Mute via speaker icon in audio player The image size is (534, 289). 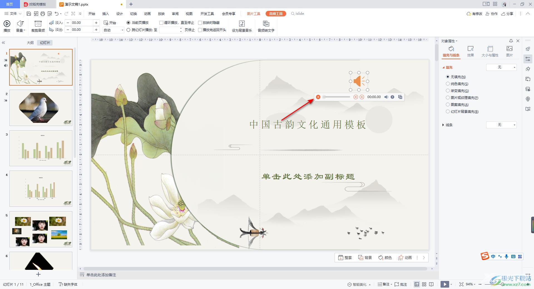click(386, 97)
